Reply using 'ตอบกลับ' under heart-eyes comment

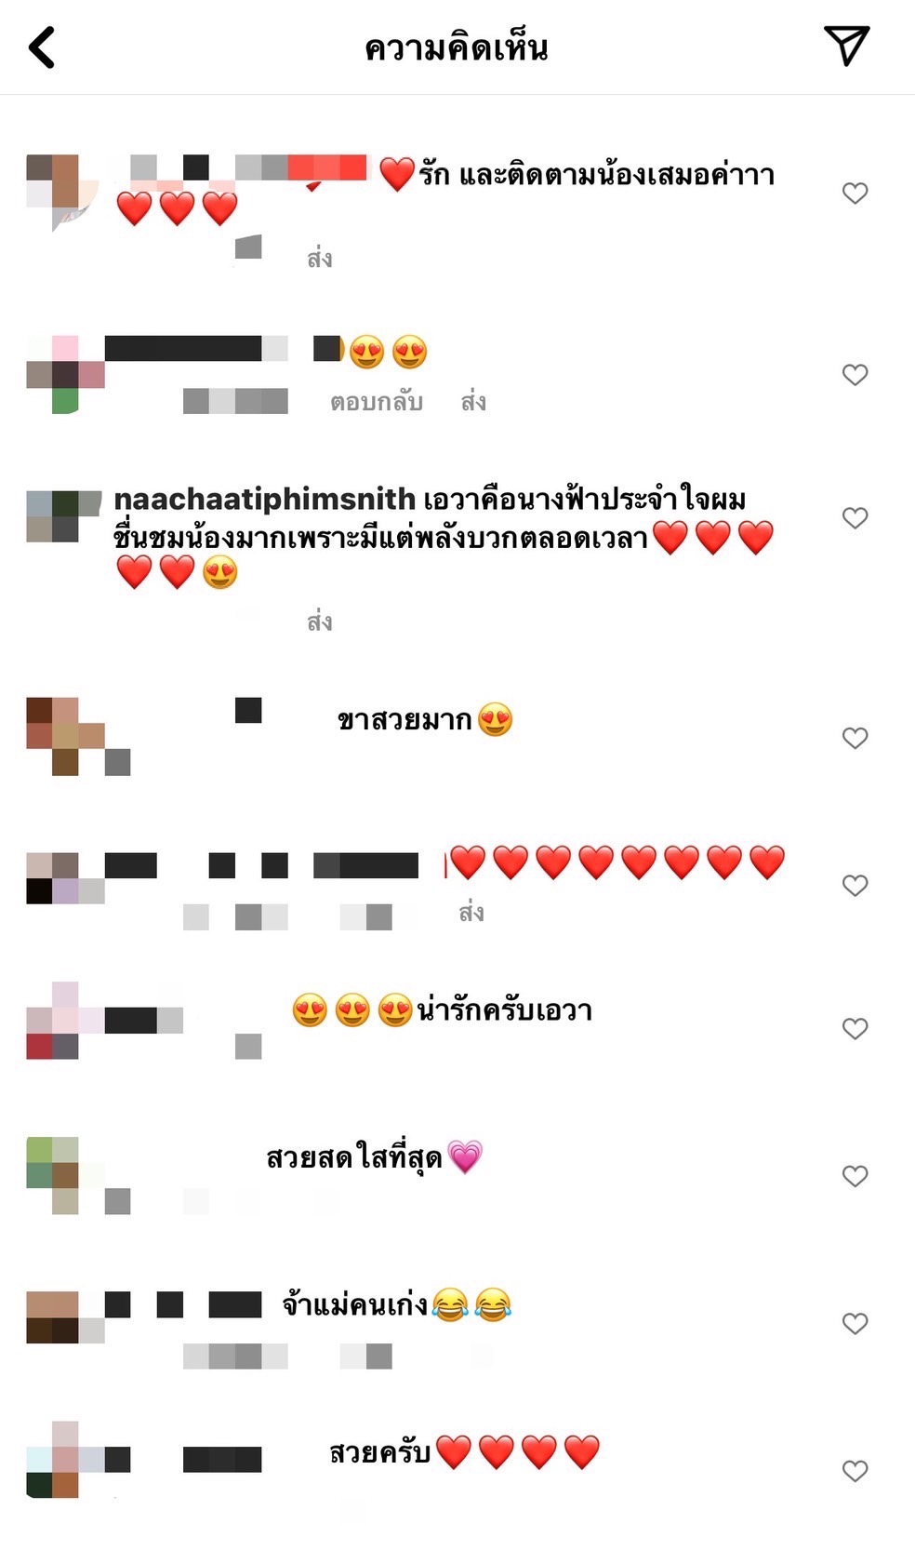(x=377, y=402)
